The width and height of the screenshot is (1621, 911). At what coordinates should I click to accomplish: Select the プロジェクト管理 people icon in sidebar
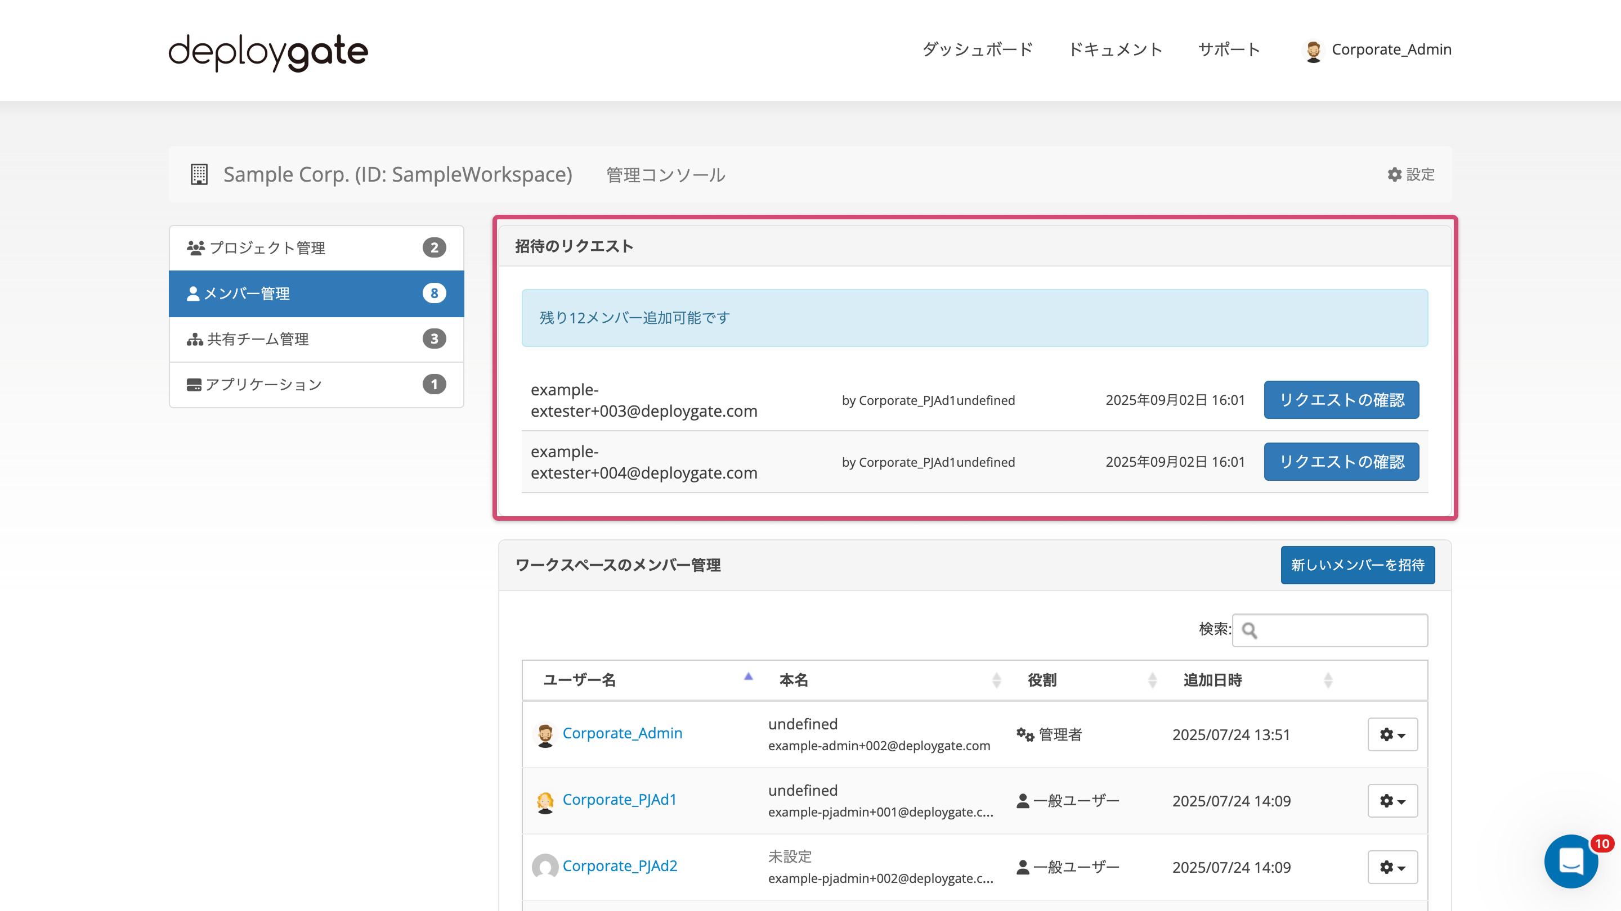(x=196, y=247)
